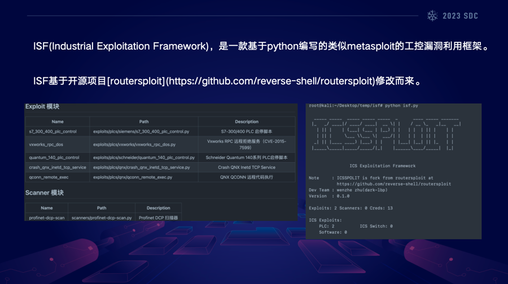Select the vxworks_rpc_dos name cell

pyautogui.click(x=58, y=145)
